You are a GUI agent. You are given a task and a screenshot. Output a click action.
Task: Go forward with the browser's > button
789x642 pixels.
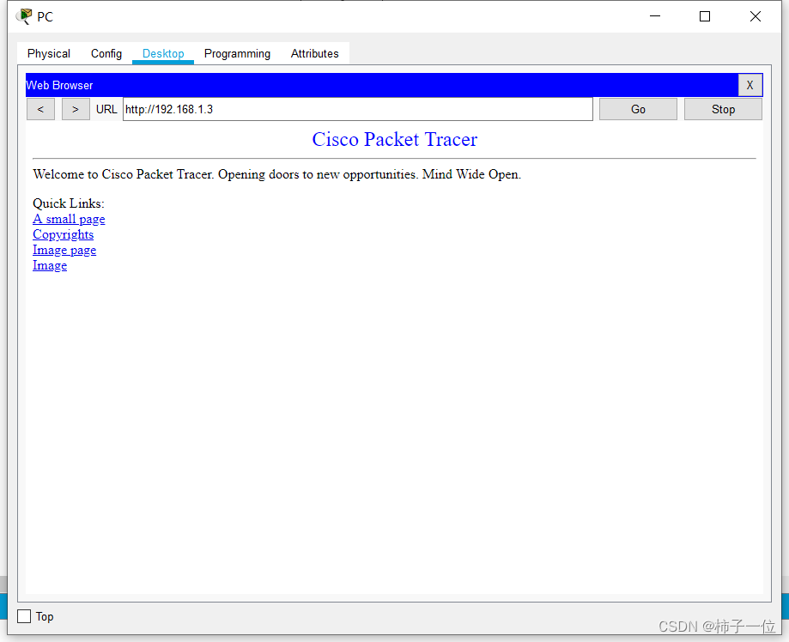76,109
